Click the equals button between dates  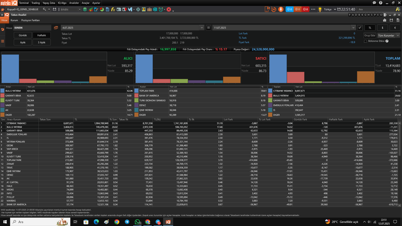208,27
